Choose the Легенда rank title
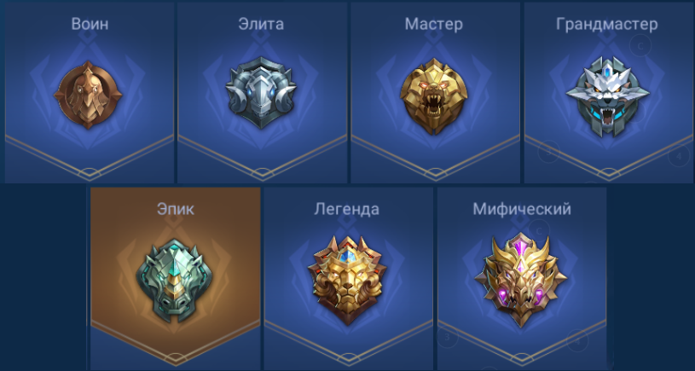The width and height of the screenshot is (695, 371). pyautogui.click(x=347, y=209)
